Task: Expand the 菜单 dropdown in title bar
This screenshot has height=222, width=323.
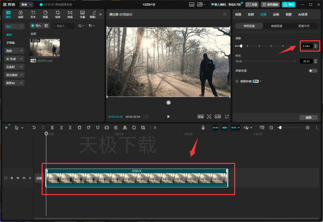Action: click(x=26, y=4)
